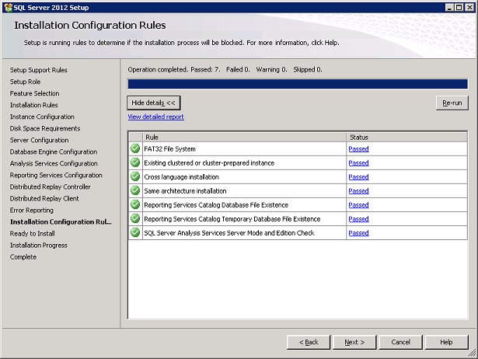Open Passed status for Catalog Temporary Database File
Viewport: 478px width, 359px height.
coord(359,219)
